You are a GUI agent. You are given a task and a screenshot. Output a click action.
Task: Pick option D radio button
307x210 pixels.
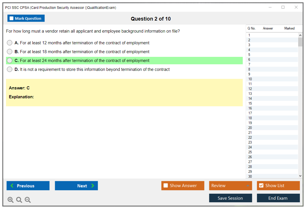[10, 69]
